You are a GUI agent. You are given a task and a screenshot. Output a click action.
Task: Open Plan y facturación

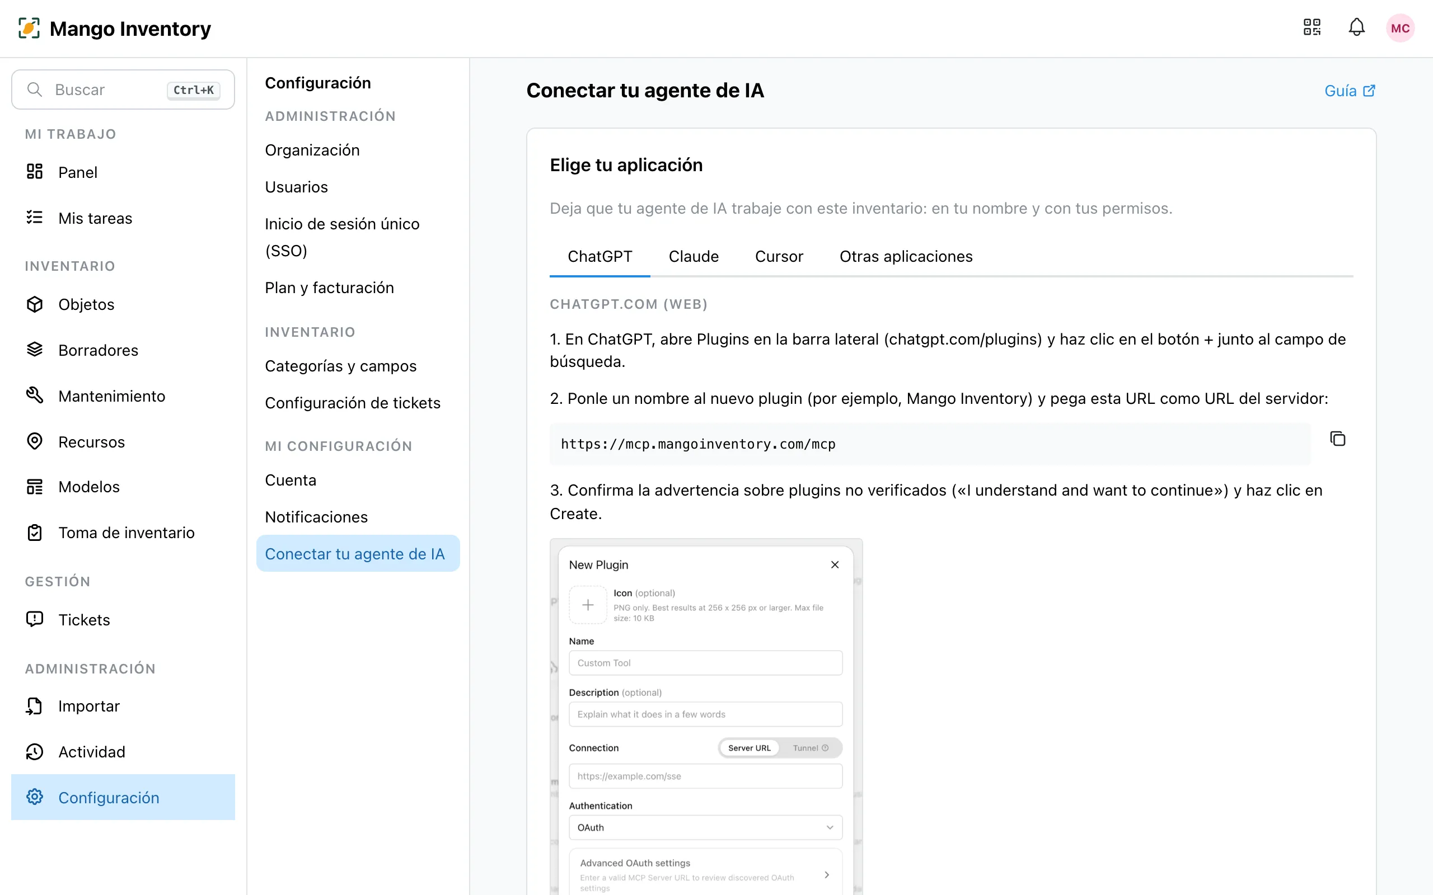358,288
